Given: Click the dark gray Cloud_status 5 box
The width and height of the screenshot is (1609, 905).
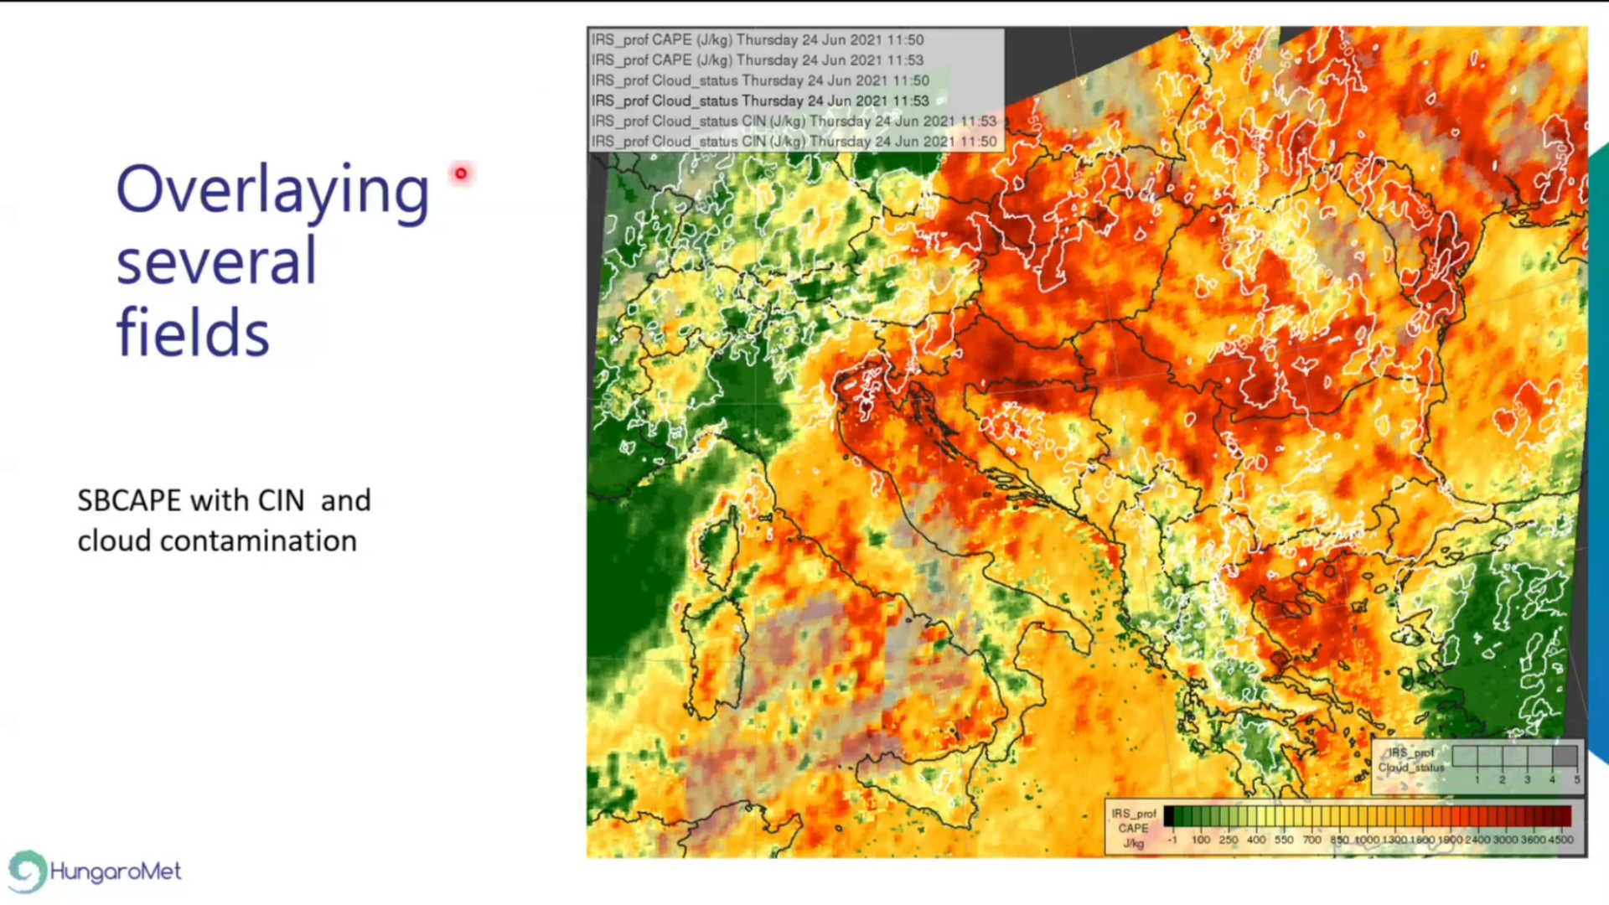Looking at the screenshot, I should (x=1565, y=757).
